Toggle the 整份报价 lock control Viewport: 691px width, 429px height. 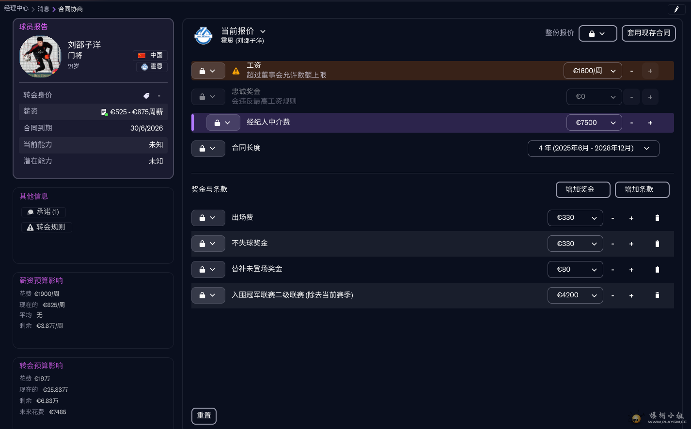click(x=597, y=33)
